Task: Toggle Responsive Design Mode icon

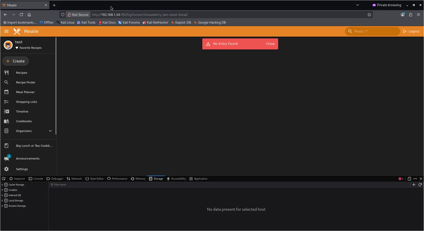Action: coord(409,179)
